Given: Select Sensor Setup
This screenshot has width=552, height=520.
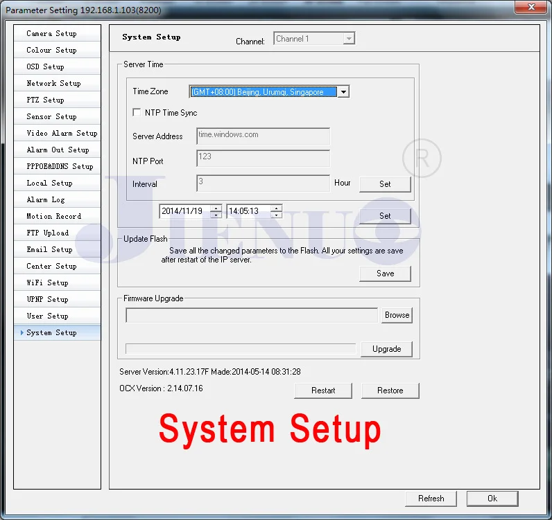Looking at the screenshot, I should (x=57, y=116).
